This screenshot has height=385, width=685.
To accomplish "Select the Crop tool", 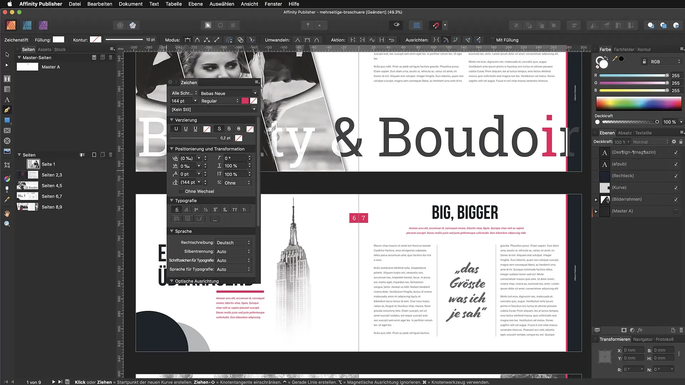I will click(7, 165).
